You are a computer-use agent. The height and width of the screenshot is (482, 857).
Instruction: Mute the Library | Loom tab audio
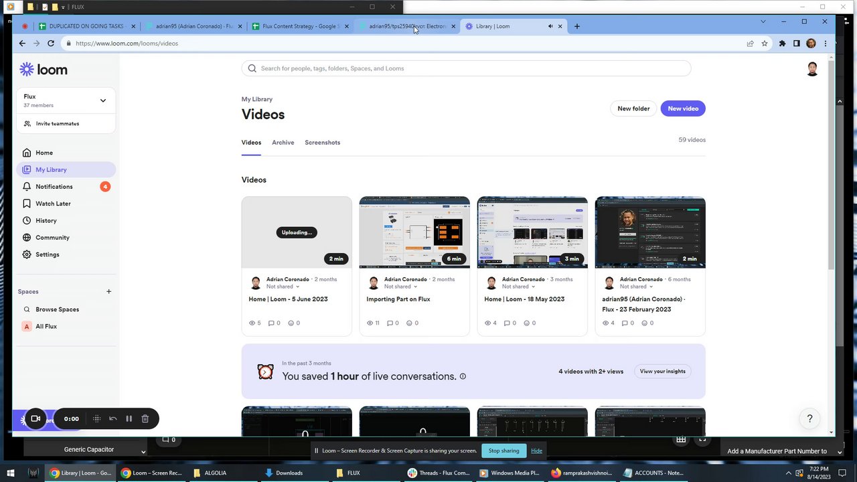point(550,26)
